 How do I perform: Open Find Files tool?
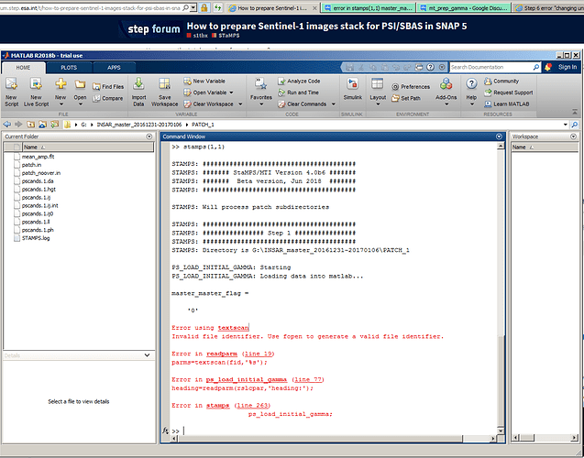108,87
